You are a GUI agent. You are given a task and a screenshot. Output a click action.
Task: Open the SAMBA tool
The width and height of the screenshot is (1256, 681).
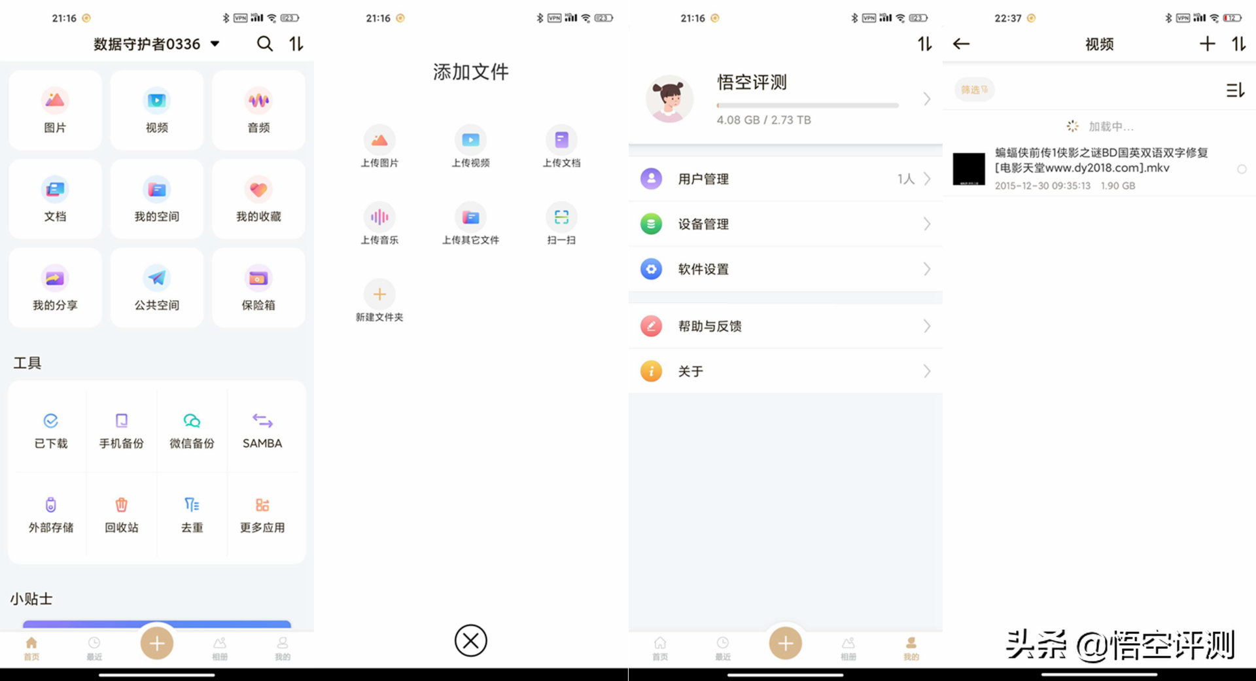point(262,430)
